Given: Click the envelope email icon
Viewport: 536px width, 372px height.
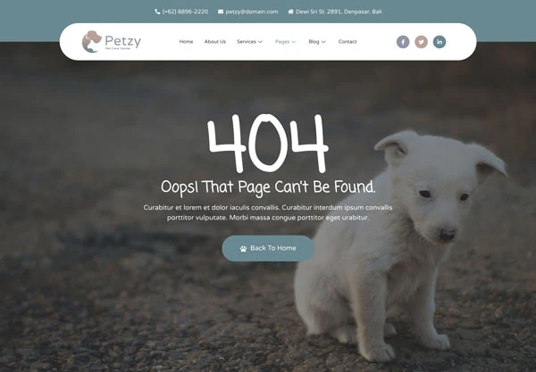Looking at the screenshot, I should [x=221, y=12].
